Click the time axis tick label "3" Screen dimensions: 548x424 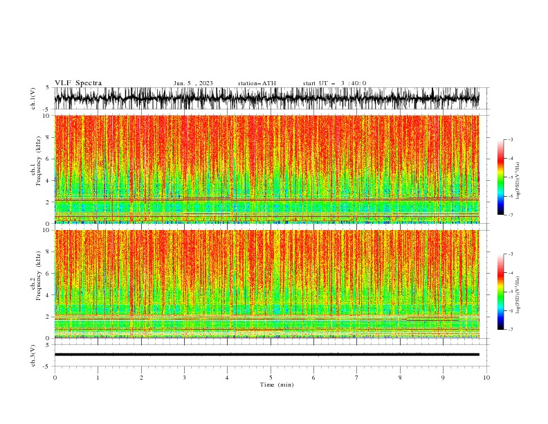[184, 378]
